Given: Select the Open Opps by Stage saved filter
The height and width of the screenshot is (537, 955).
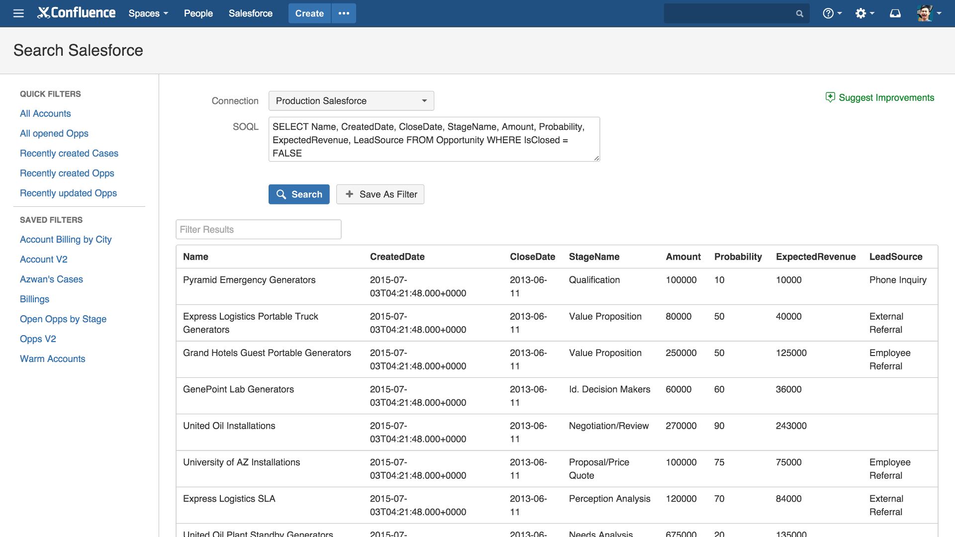Looking at the screenshot, I should (63, 319).
